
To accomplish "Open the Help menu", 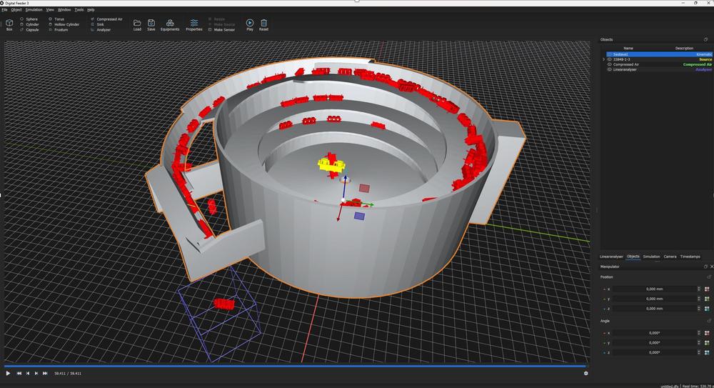I will [91, 9].
